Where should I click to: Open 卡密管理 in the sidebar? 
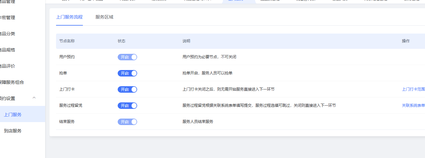(x=8, y=18)
